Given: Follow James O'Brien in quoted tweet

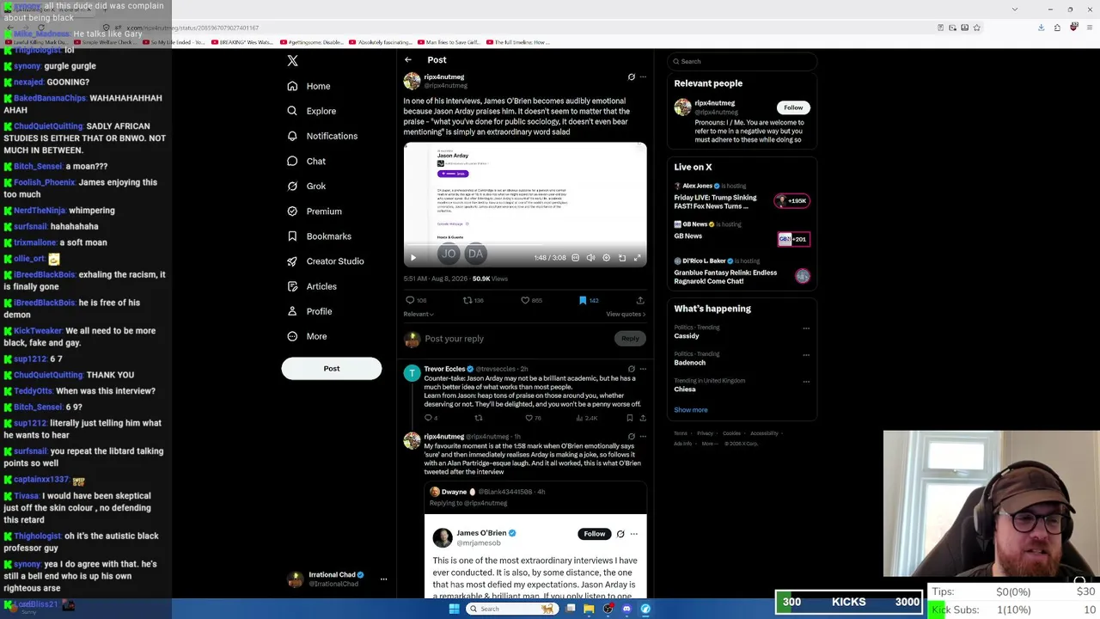Looking at the screenshot, I should pos(595,534).
